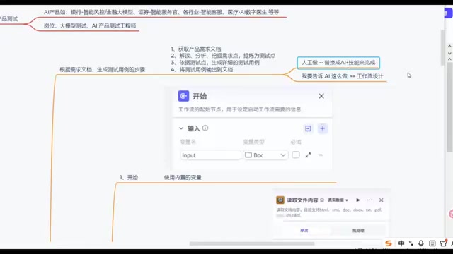Click the line 3、依据测试点，生成详细的测试用例
Image resolution: width=453 pixels, height=254 pixels.
click(x=215, y=63)
